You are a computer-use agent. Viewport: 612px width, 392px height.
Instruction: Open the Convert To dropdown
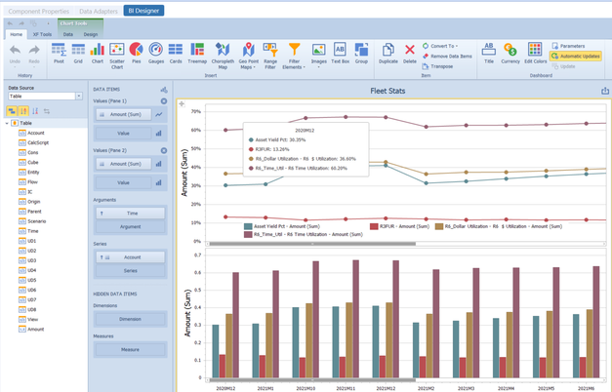coord(440,46)
